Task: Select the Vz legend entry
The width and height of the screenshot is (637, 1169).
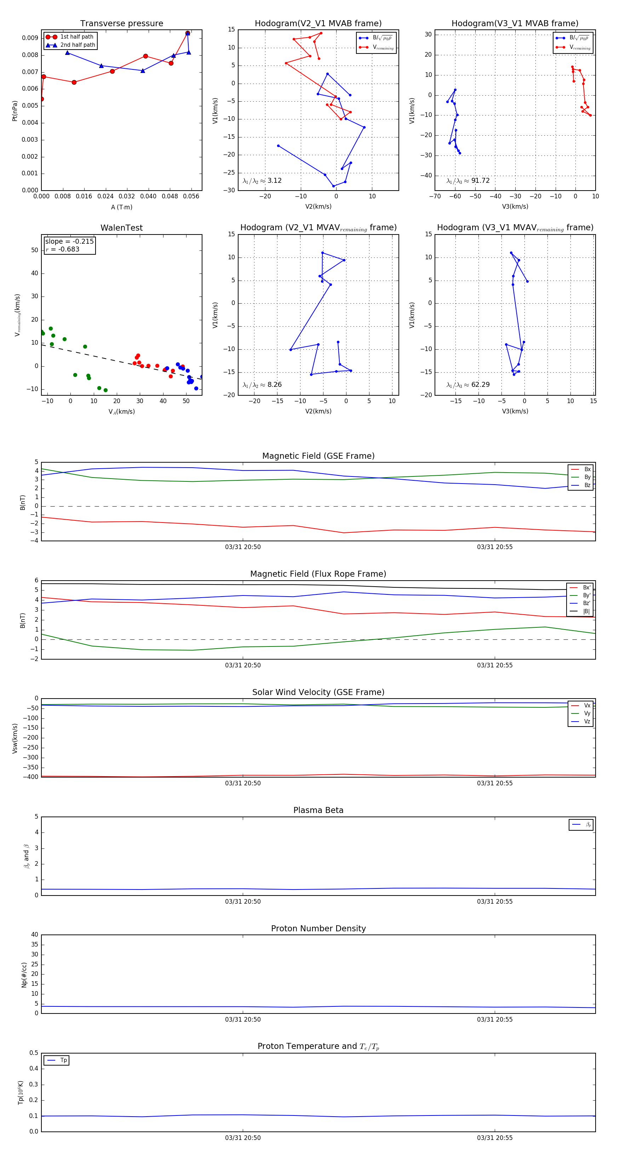Action: (581, 722)
